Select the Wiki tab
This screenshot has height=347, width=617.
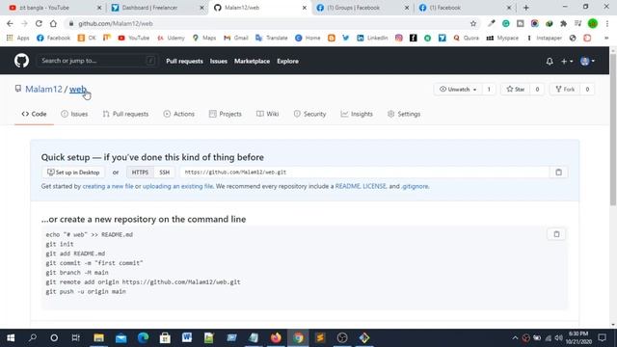[x=268, y=114]
